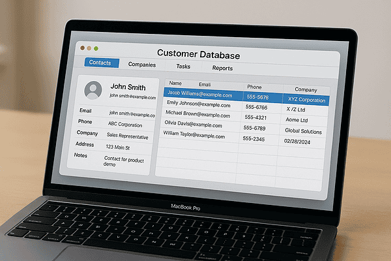Screen dimensions: 391x261
Task: Open the Companies tab
Action: pos(142,65)
